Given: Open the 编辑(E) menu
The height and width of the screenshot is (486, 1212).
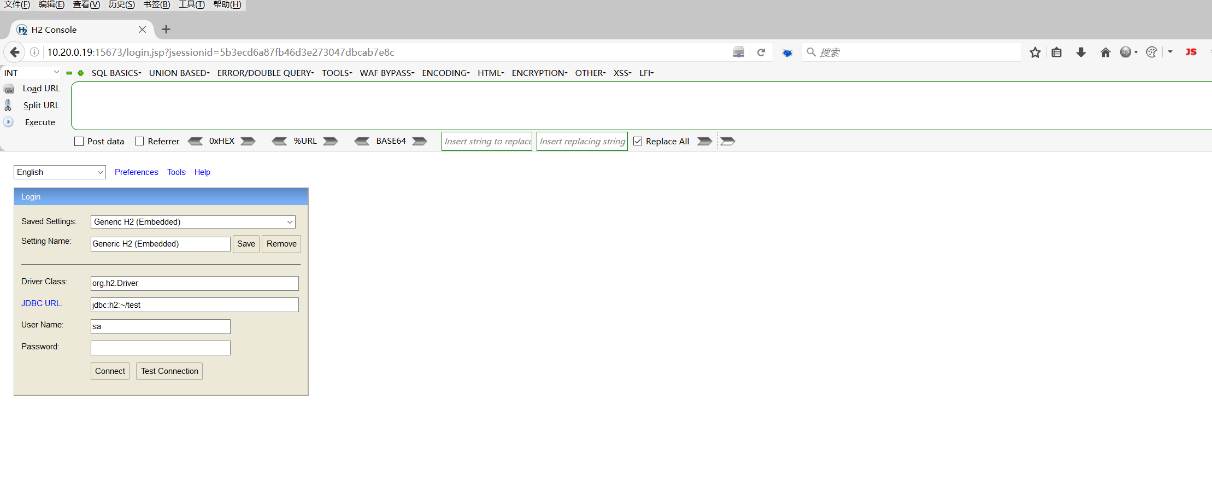Looking at the screenshot, I should 51,4.
